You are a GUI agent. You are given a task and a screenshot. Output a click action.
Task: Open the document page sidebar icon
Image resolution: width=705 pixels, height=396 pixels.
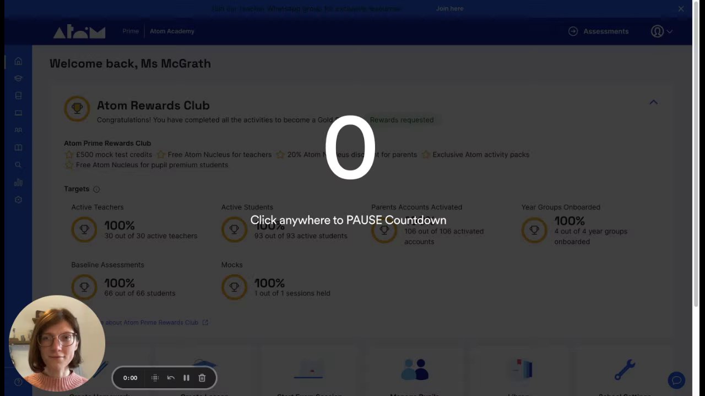click(x=18, y=96)
